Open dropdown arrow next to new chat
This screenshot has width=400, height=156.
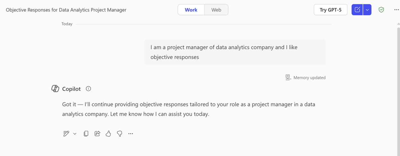click(367, 10)
